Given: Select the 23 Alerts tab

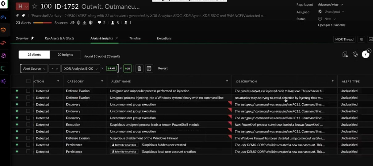Looking at the screenshot, I should (34, 55).
